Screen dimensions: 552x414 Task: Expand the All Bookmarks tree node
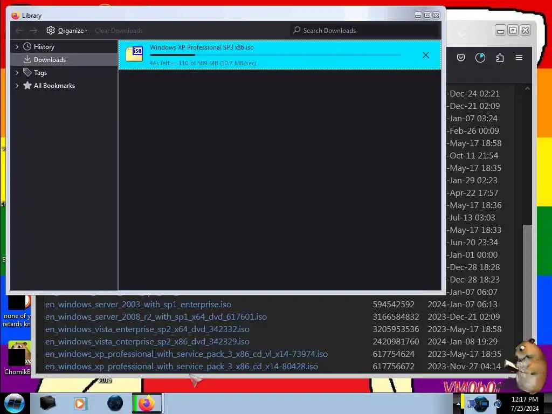click(x=17, y=86)
